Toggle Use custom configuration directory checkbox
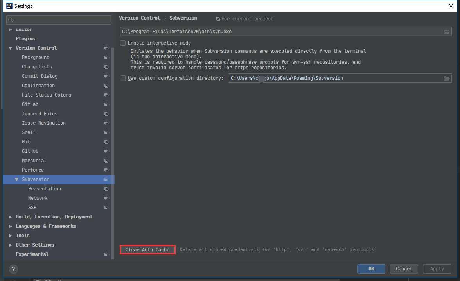 pos(123,78)
